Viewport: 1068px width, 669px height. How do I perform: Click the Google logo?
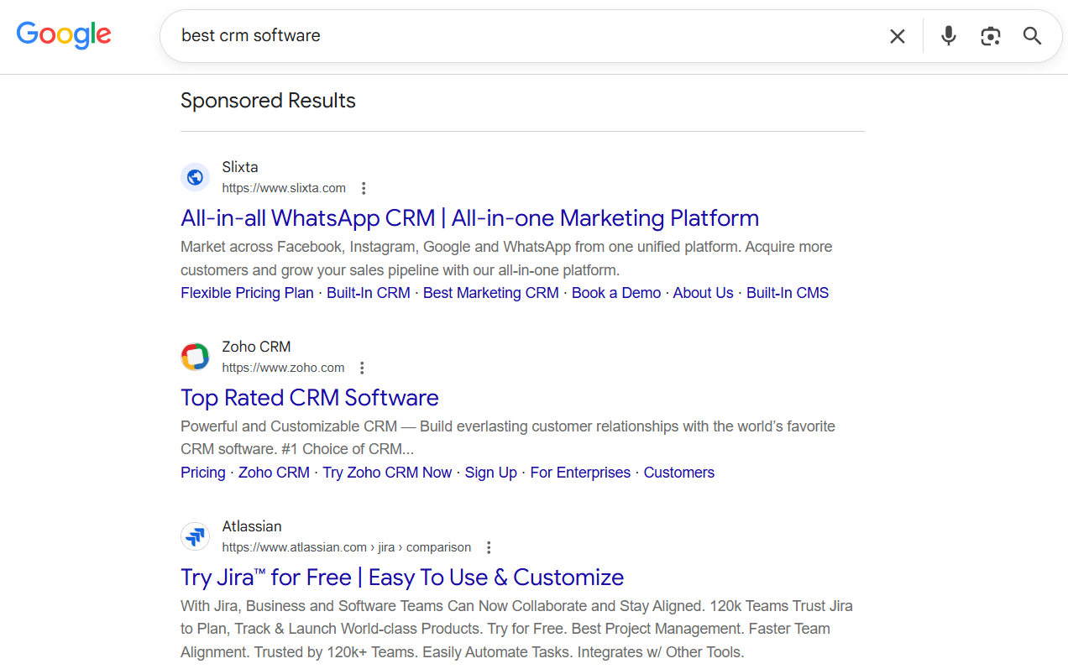(x=64, y=35)
